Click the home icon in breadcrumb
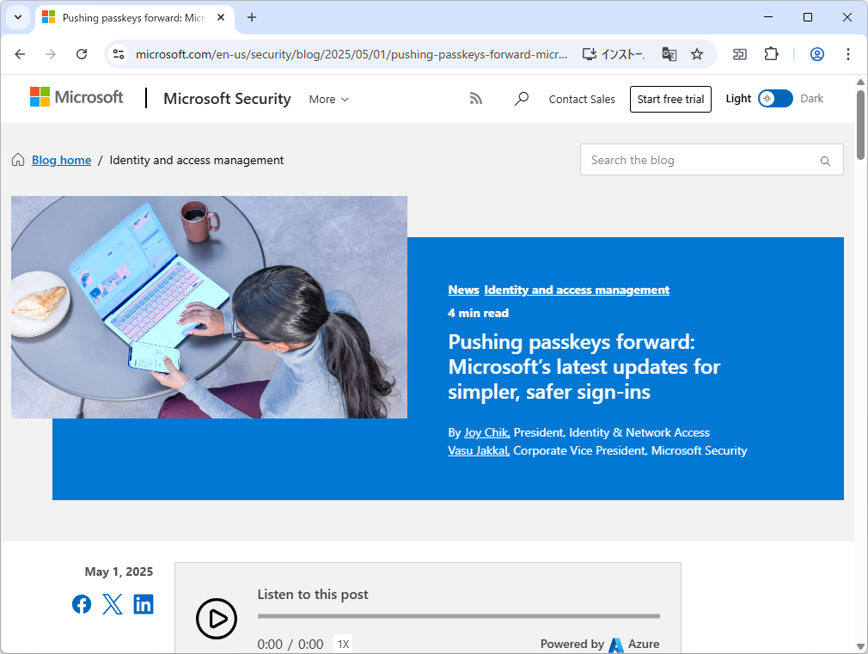 click(x=18, y=160)
